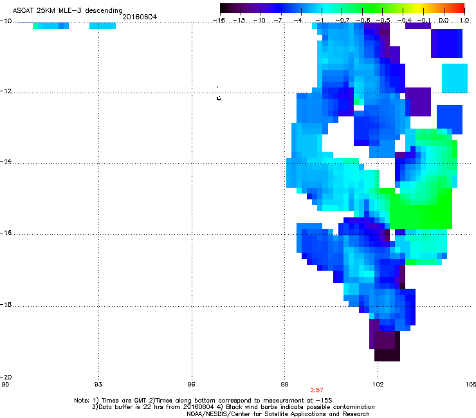The width and height of the screenshot is (476, 418).
Task: Click the 0.0 label on color bar
Action: 444,21
